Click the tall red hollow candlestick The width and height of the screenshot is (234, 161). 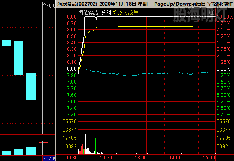point(43,56)
